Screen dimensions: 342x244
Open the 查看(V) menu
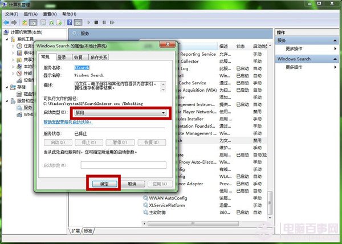point(50,14)
